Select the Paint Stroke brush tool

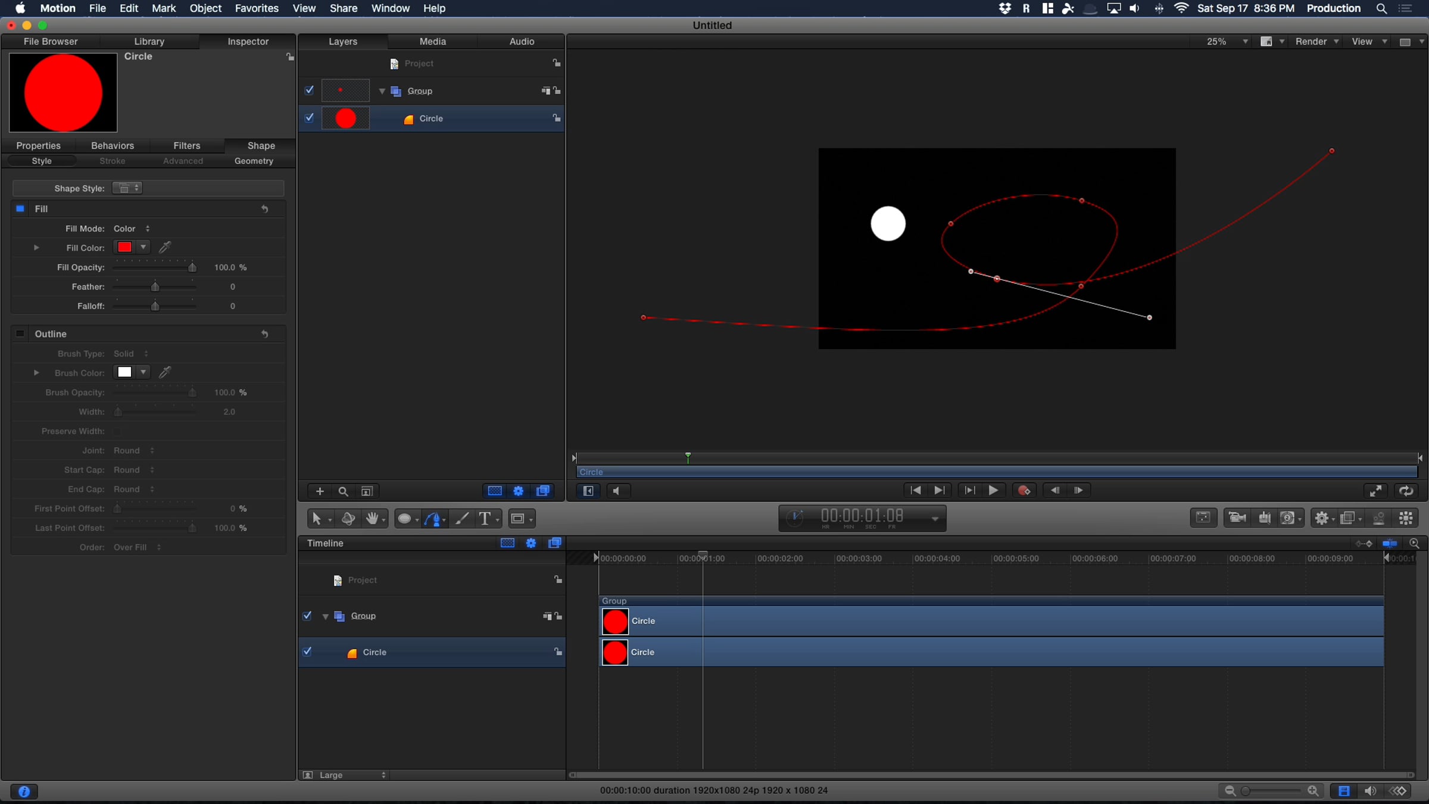point(461,519)
